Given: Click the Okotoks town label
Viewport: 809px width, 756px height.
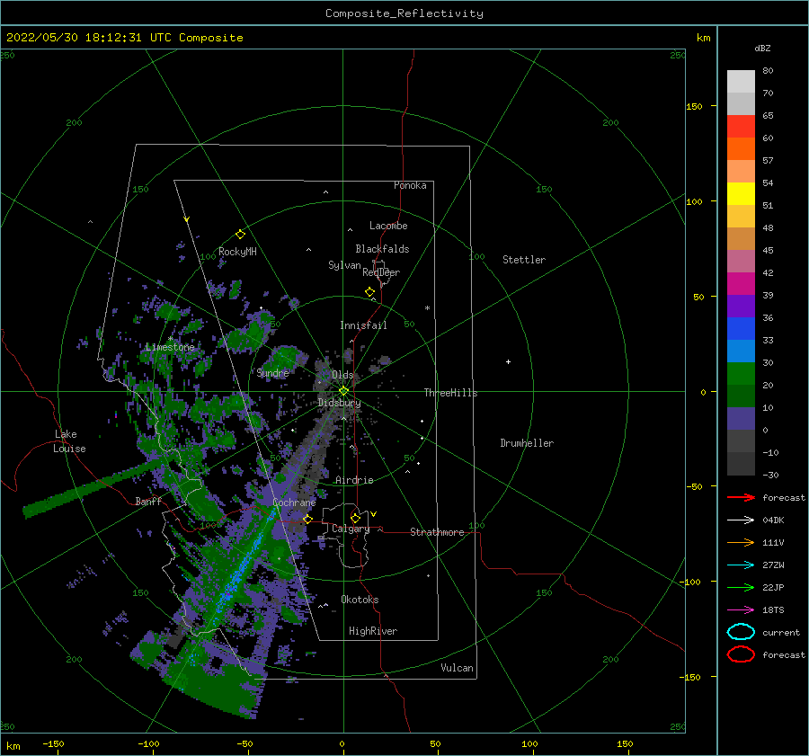Looking at the screenshot, I should pyautogui.click(x=360, y=599).
